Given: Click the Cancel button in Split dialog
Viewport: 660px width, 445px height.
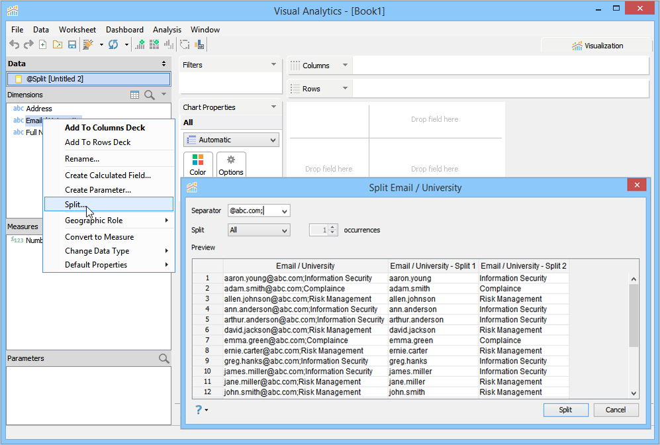Looking at the screenshot, I should (x=616, y=410).
